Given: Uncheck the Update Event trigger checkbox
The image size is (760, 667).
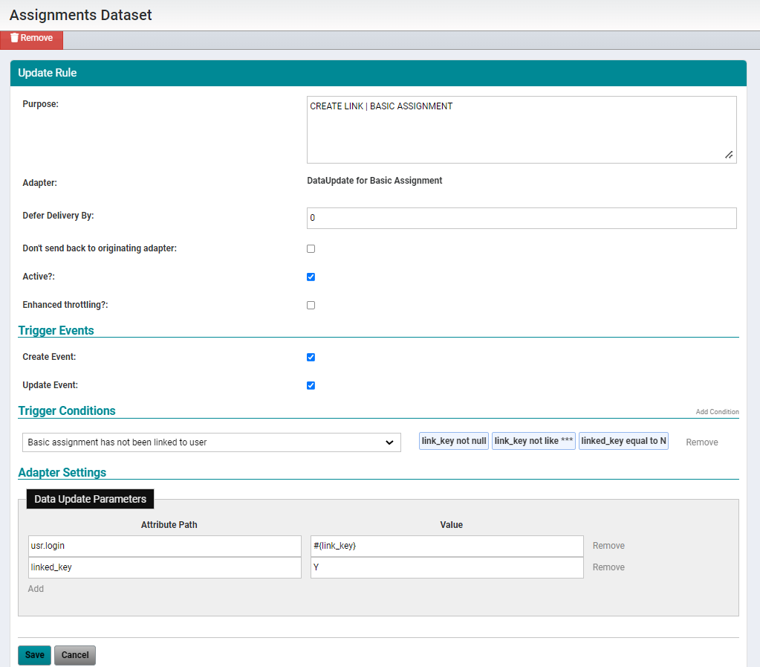Looking at the screenshot, I should pos(311,385).
